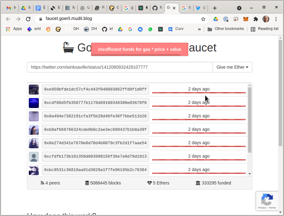Select the bank icon beside 333295 funded
284x216 pixels.
coord(198,183)
